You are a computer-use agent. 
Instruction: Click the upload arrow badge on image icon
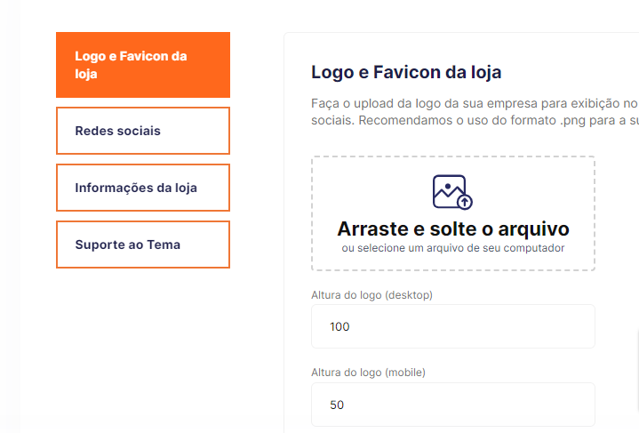[x=465, y=202]
